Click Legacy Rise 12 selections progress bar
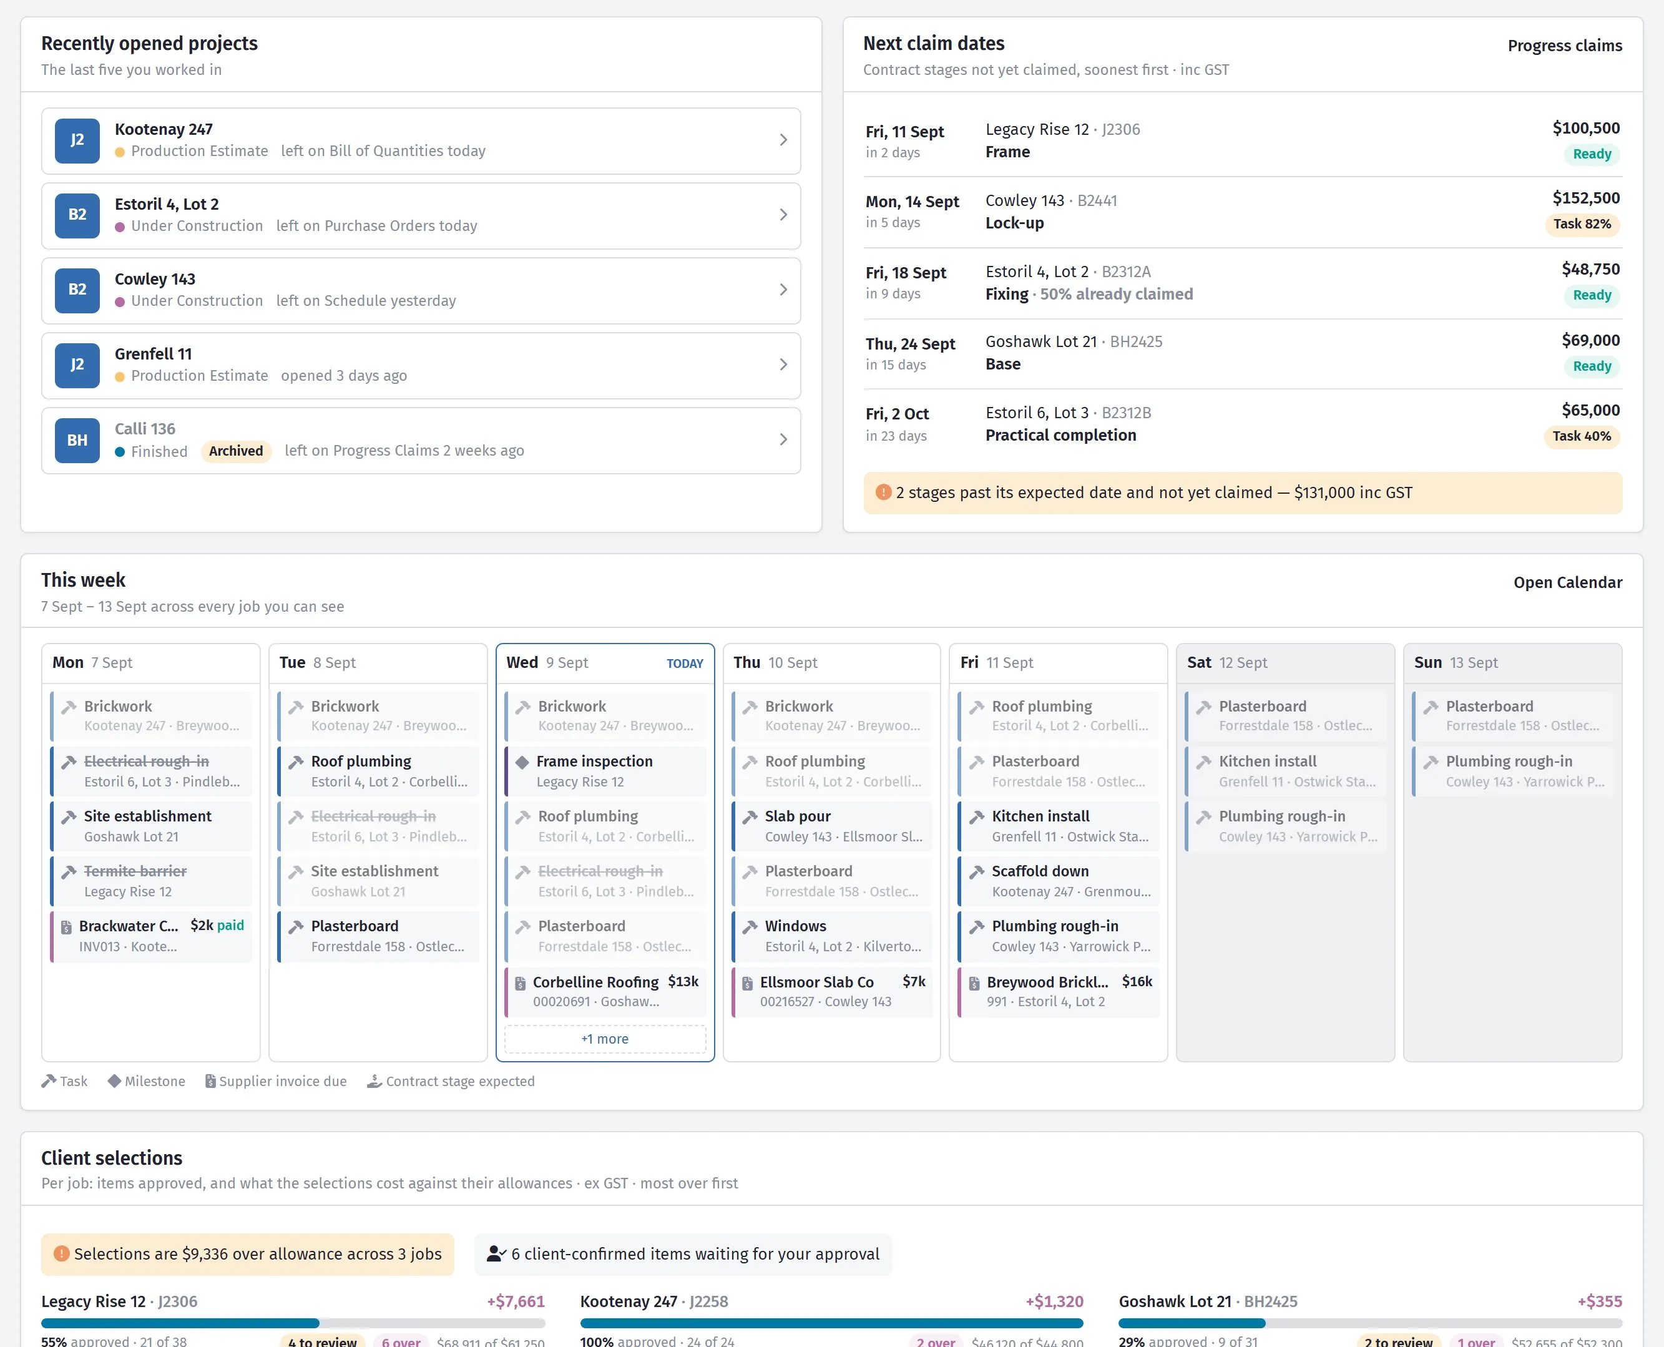Screen dimensions: 1664x1347 (293, 1323)
